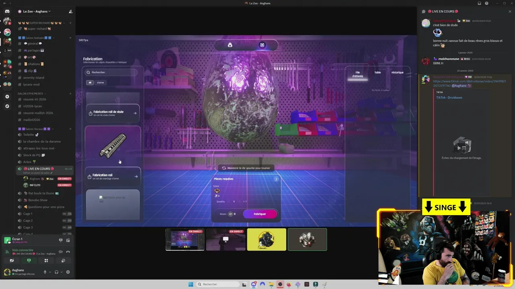Switch to the Historique tab
515x289 pixels.
[x=398, y=72]
